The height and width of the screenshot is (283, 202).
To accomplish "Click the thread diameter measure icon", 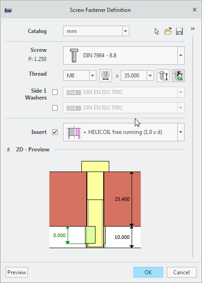I will [106, 76].
